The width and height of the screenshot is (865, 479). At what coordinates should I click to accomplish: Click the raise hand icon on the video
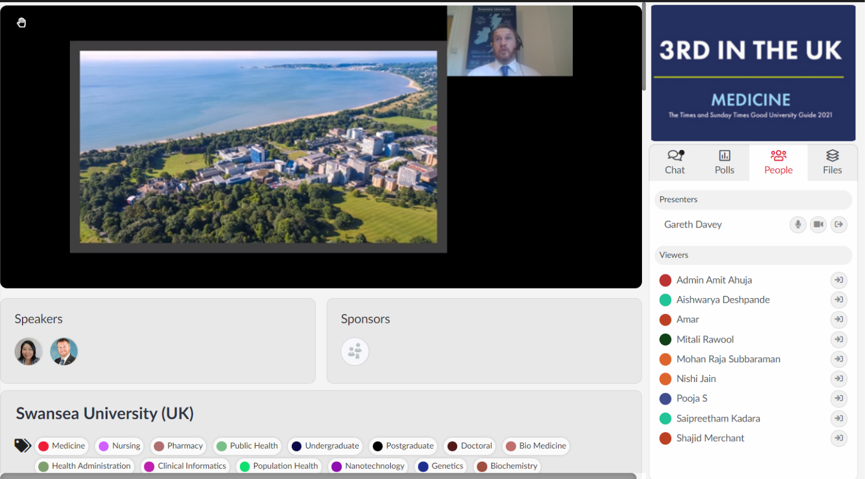(x=21, y=23)
